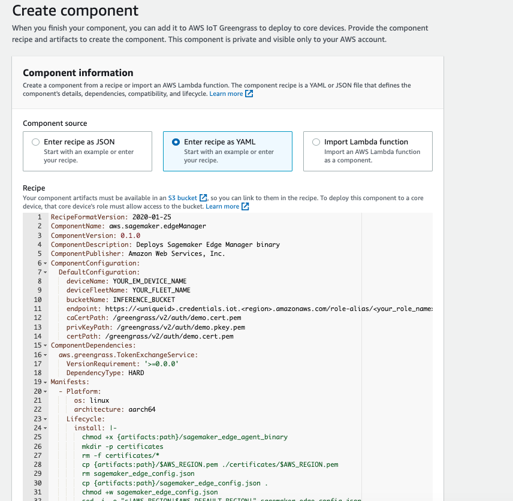Click DependencyType HARD value
The height and width of the screenshot is (501, 513).
(x=136, y=373)
